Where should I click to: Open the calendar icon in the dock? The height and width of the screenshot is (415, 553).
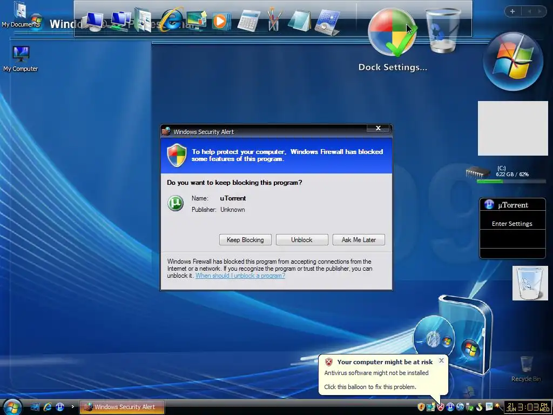click(x=328, y=22)
